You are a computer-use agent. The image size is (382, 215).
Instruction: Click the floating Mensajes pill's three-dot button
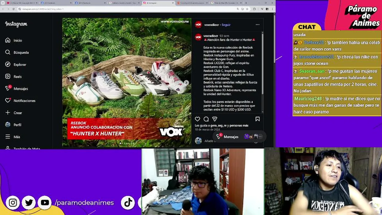pos(260,137)
